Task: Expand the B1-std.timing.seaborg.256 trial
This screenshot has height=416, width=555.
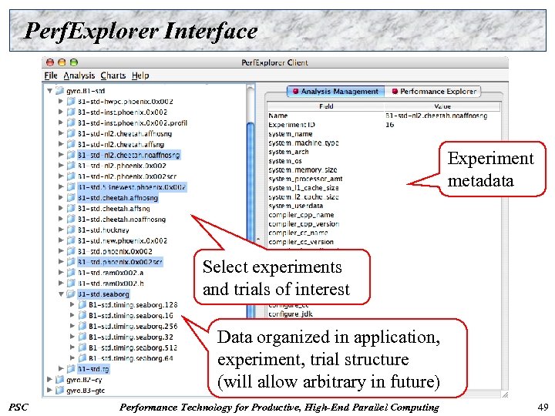Action: coord(72,326)
